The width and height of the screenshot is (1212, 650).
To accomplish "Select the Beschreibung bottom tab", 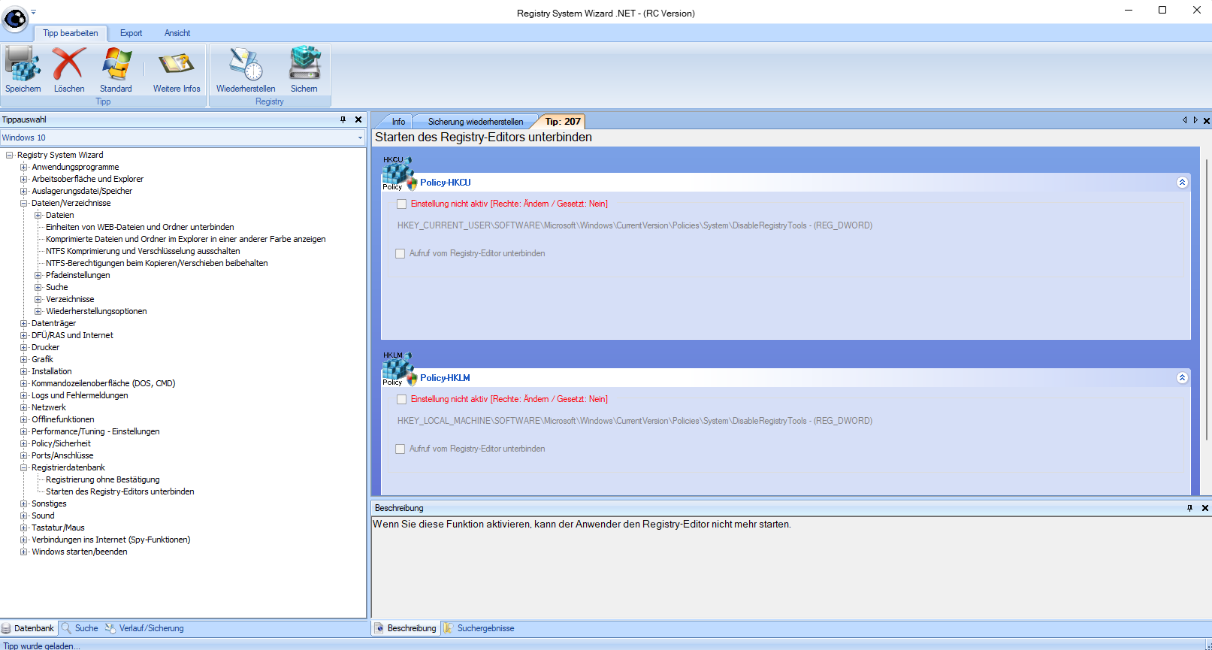I will coord(406,628).
